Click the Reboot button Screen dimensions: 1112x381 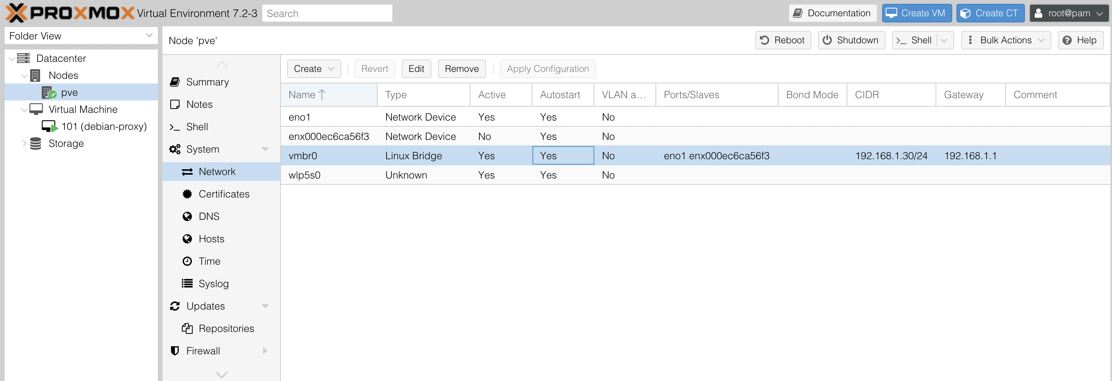pos(782,40)
